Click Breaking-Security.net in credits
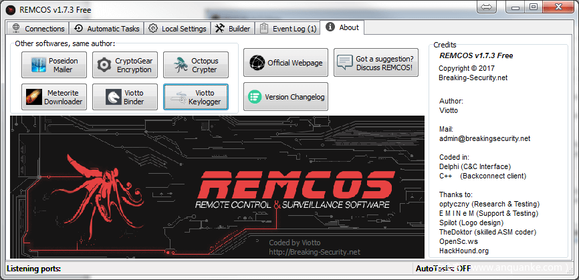 (x=473, y=78)
